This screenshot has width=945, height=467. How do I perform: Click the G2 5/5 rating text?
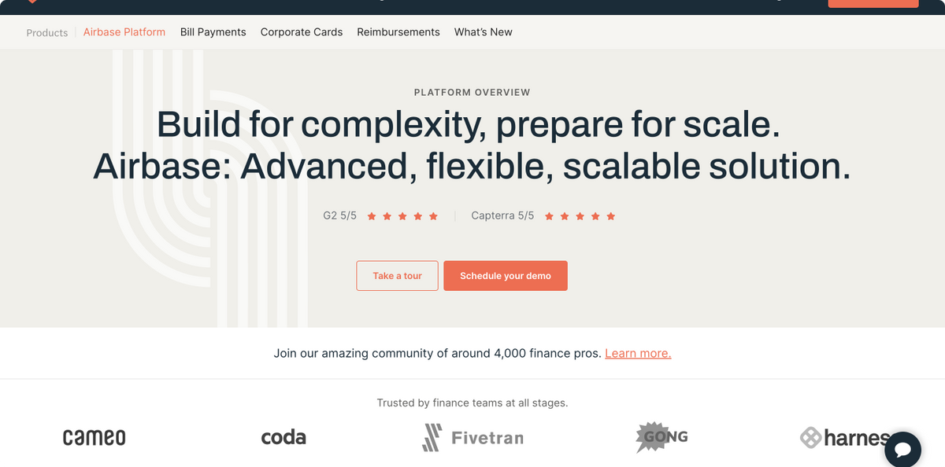[340, 215]
